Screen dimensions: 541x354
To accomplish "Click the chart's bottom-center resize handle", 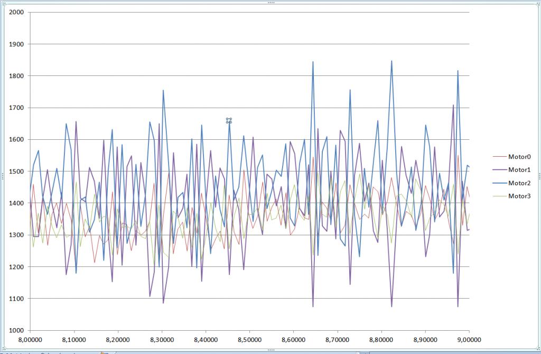I will coord(270,350).
